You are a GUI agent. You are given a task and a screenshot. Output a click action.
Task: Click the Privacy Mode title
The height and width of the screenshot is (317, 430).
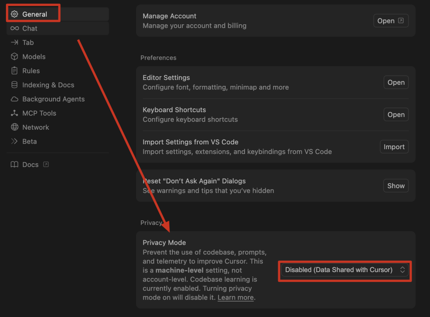click(x=164, y=243)
